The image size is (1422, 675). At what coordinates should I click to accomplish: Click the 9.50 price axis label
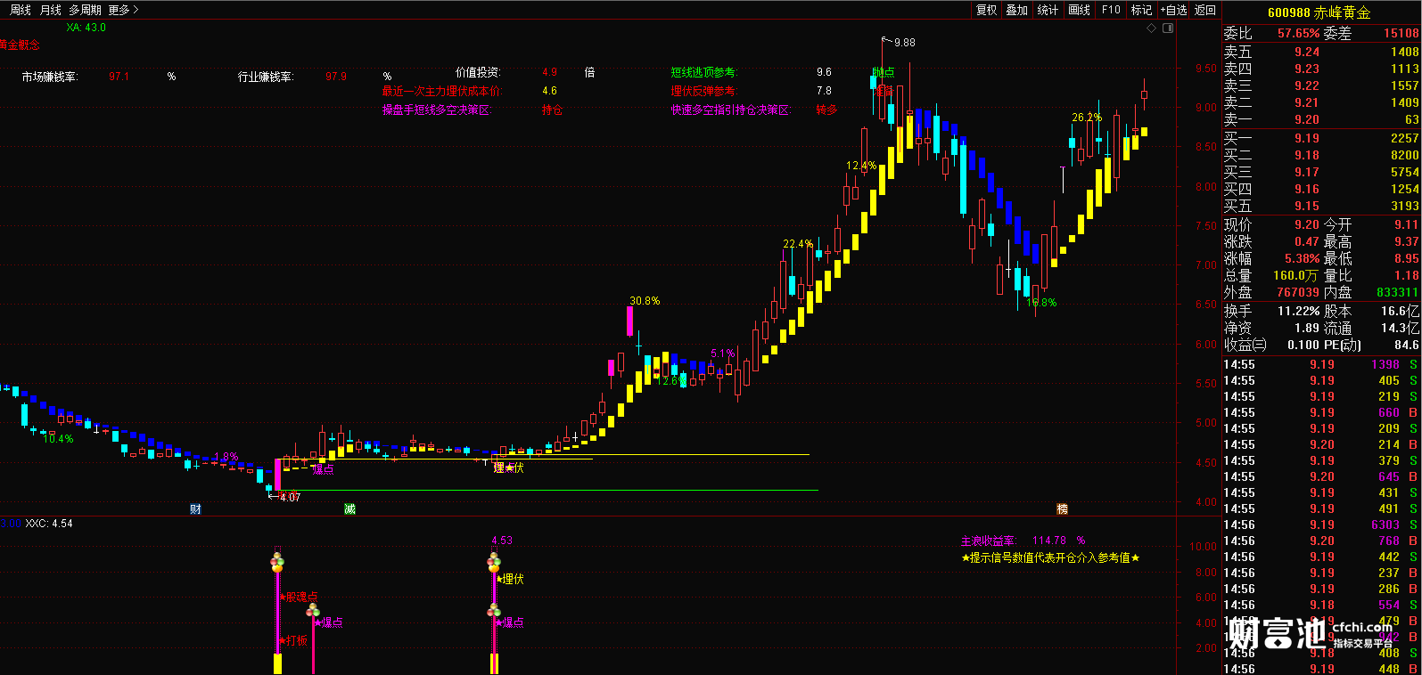click(x=1205, y=69)
